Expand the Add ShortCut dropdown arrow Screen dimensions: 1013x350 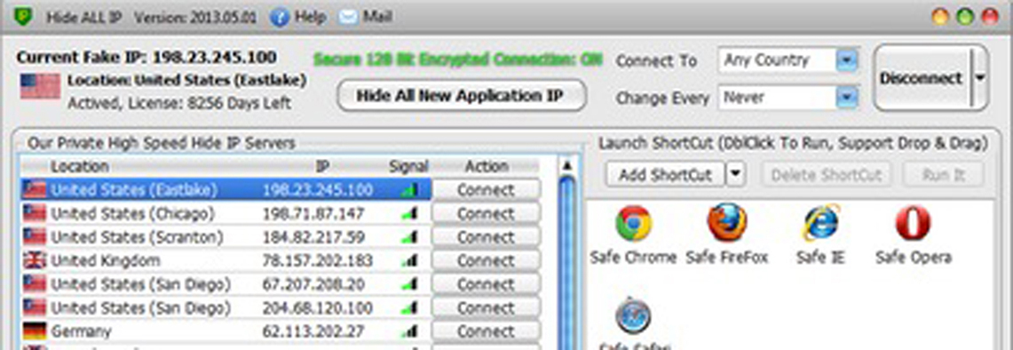pos(736,175)
